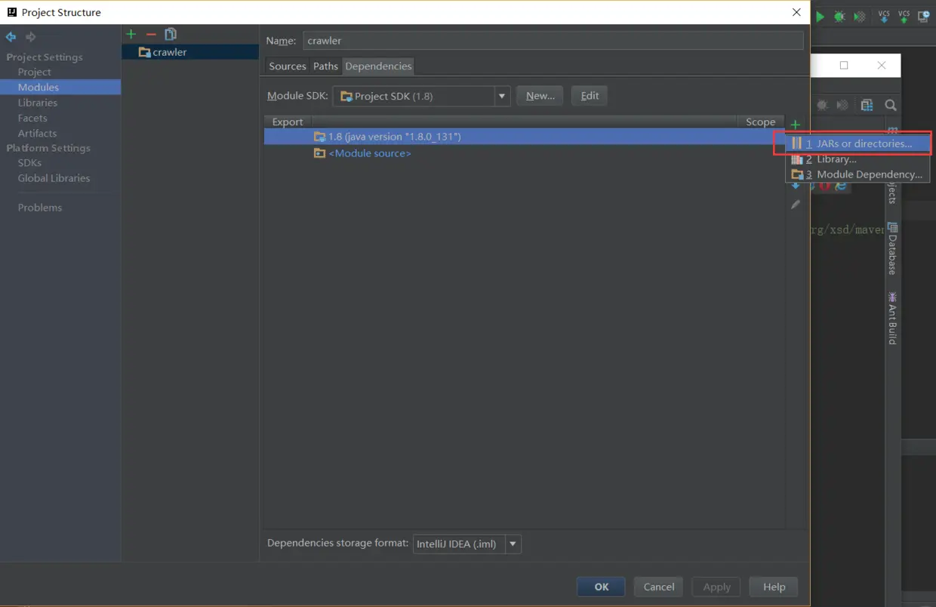Switch to the Sources tab
The width and height of the screenshot is (936, 607).
[288, 66]
